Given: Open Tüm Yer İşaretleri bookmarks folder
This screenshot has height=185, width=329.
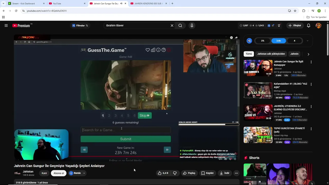Looking at the screenshot, I should click(317, 17).
